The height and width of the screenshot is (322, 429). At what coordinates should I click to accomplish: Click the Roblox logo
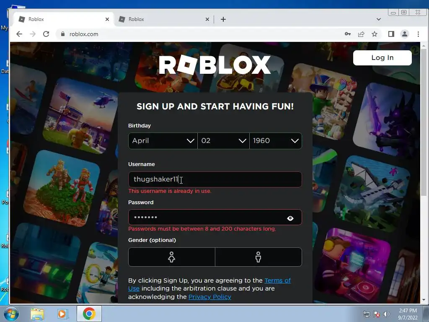click(215, 65)
